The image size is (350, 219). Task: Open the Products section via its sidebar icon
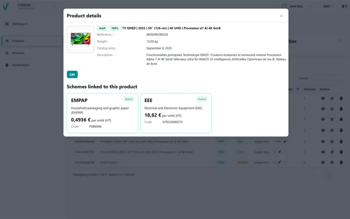coord(7,41)
